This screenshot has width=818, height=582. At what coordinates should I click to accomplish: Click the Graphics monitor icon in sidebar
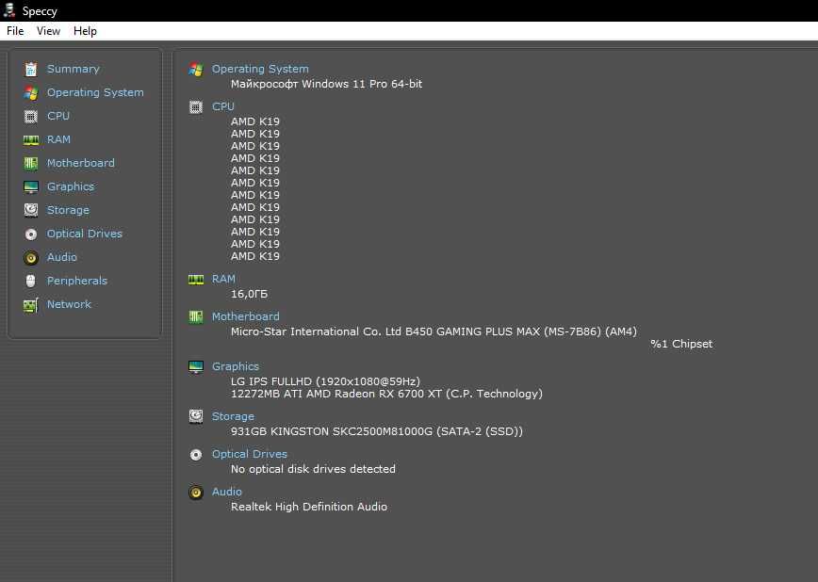click(x=31, y=186)
